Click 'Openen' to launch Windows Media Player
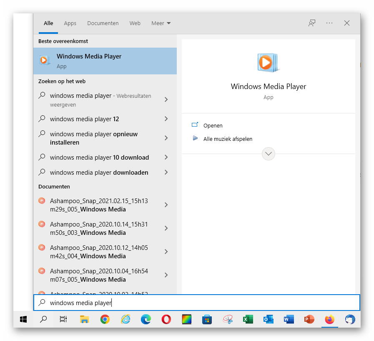Screen dimensions: 374x341 pyautogui.click(x=213, y=125)
